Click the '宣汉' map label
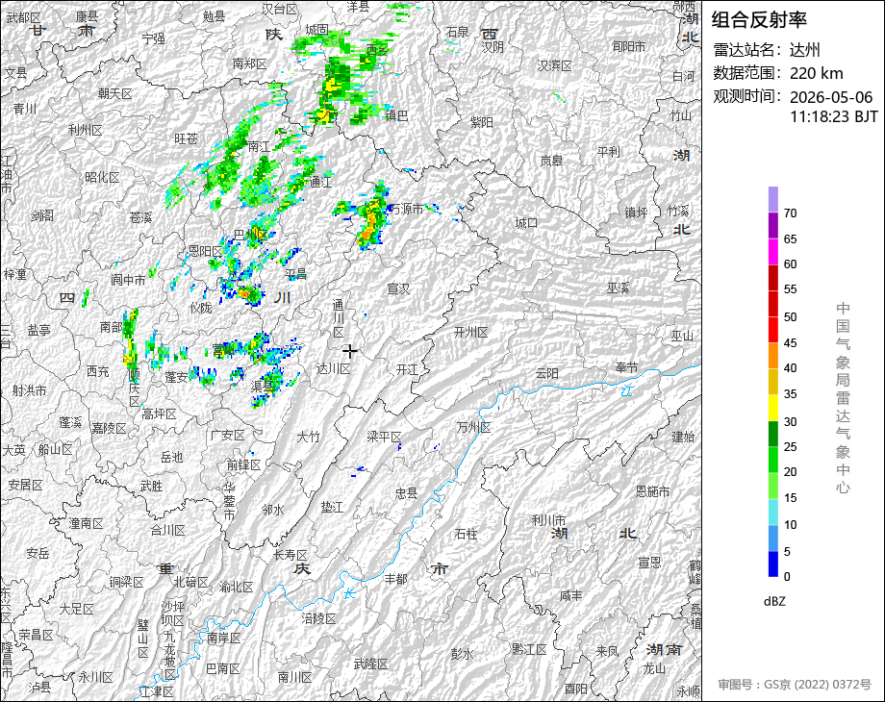The width and height of the screenshot is (885, 702). click(398, 288)
